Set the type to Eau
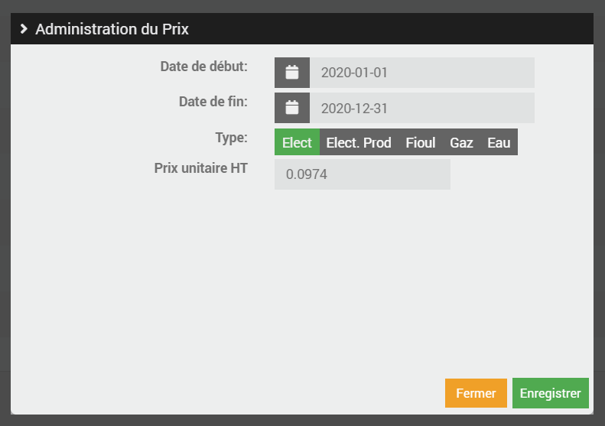Image resolution: width=605 pixels, height=426 pixels. 499,142
